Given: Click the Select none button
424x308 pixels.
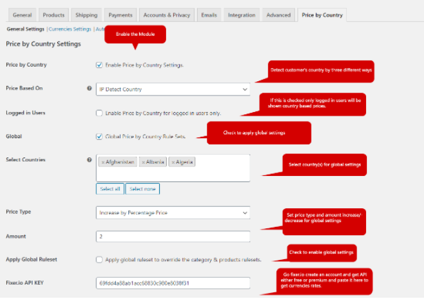Looking at the screenshot, I should coord(143,189).
